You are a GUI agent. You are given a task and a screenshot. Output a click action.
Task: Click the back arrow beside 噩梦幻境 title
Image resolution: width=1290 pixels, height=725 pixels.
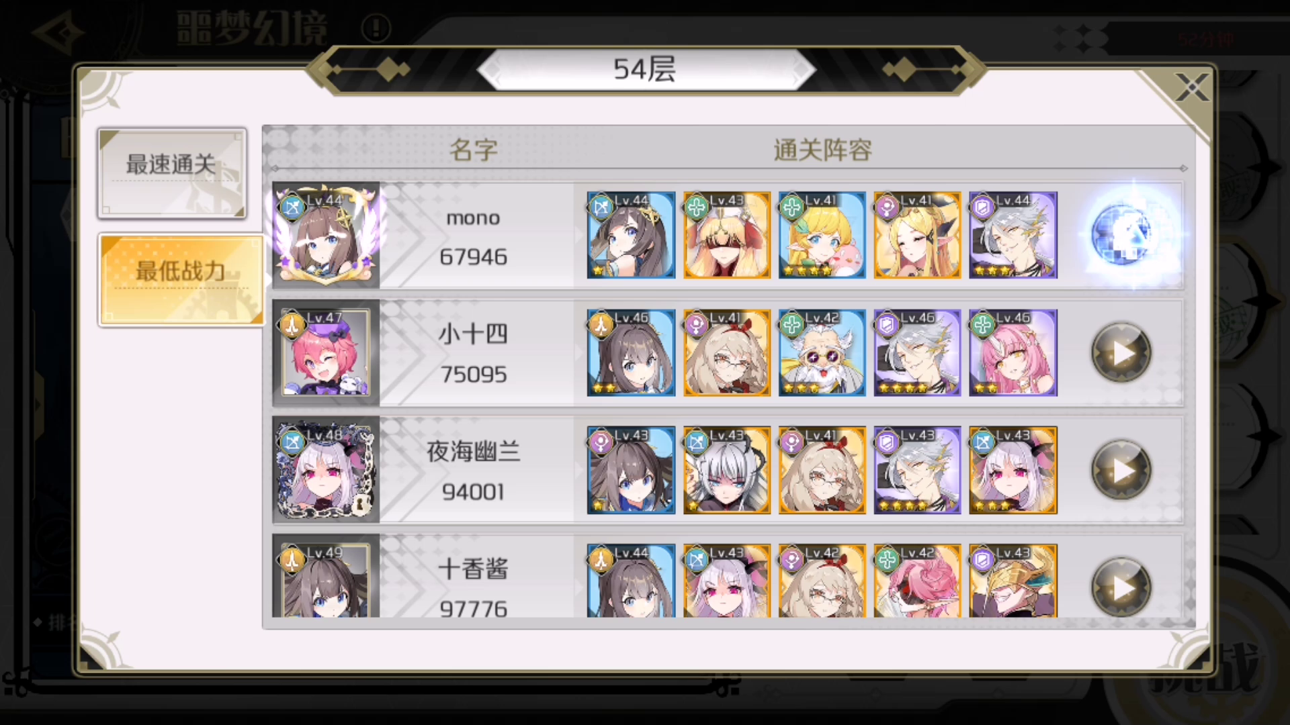click(57, 32)
